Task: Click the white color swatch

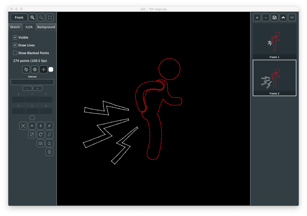Action: tap(51, 69)
